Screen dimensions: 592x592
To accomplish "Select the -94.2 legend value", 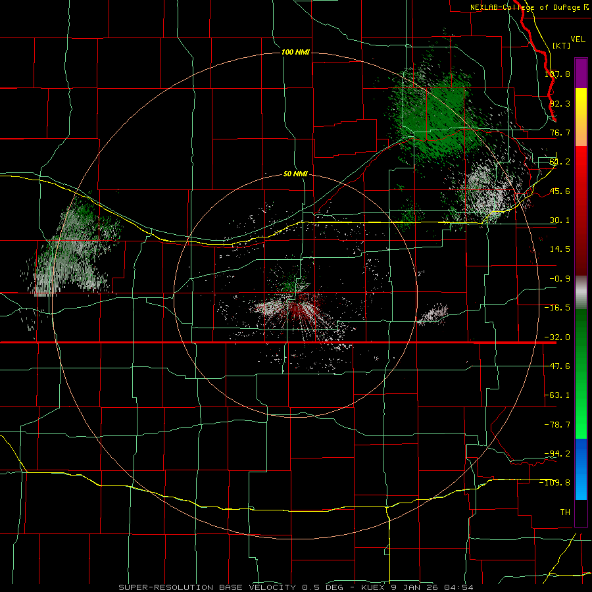I will pyautogui.click(x=557, y=453).
